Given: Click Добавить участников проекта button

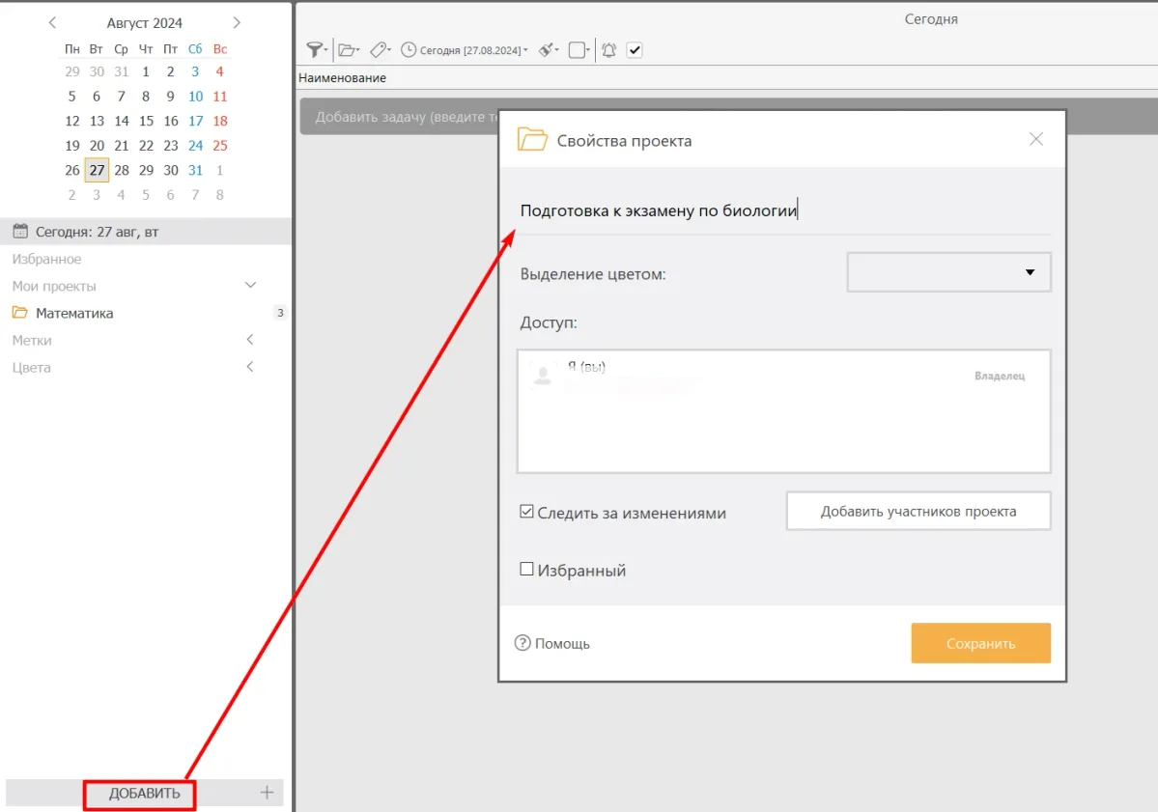Looking at the screenshot, I should 918,512.
